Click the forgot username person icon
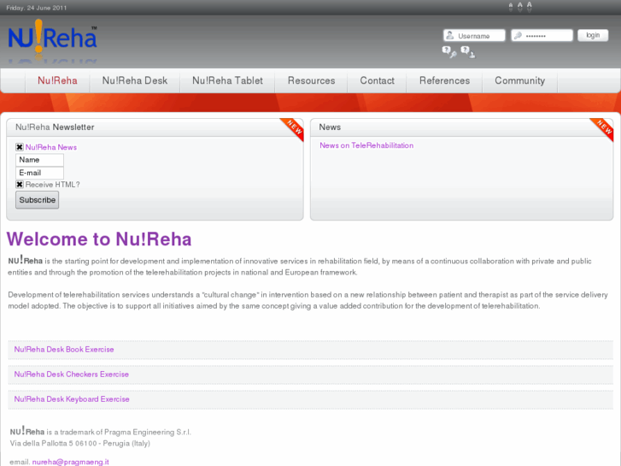Viewport: 621px width, 466px height. coord(468,51)
